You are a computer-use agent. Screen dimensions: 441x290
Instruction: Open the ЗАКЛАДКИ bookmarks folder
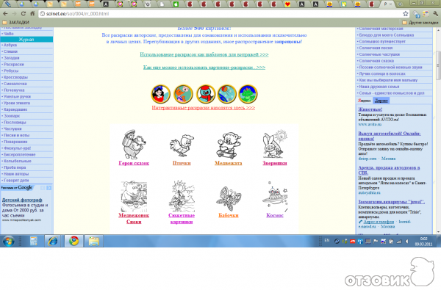pos(15,22)
